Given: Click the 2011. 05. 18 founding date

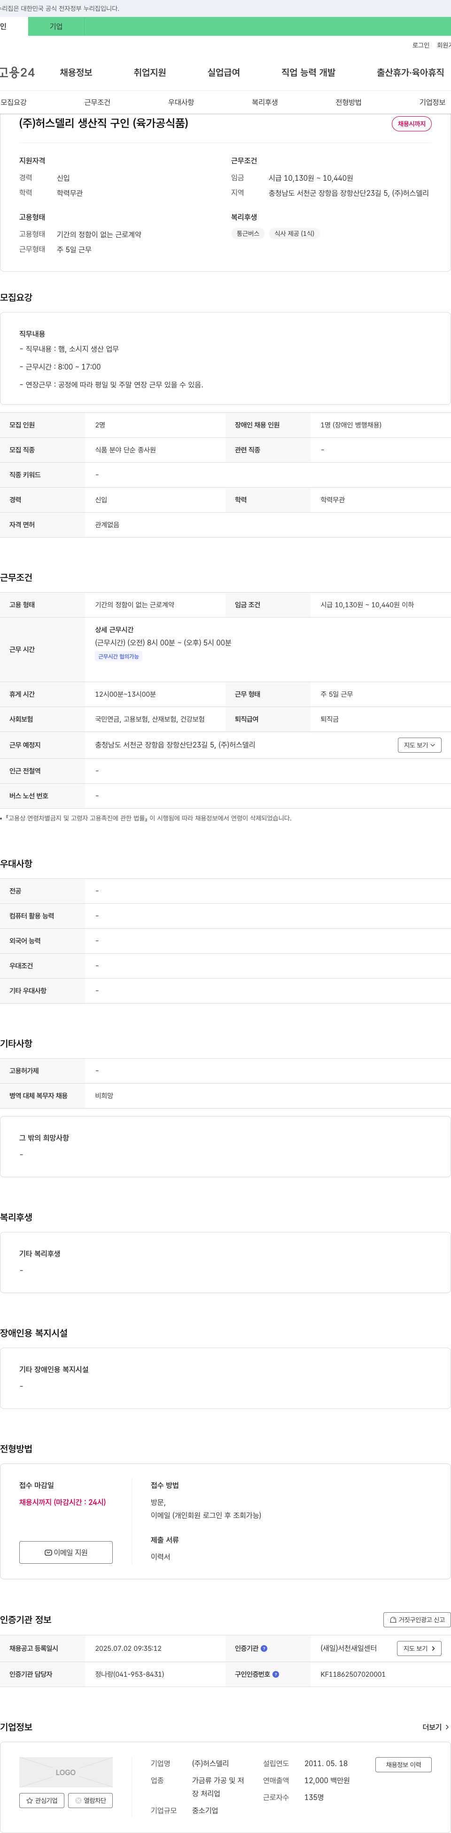Looking at the screenshot, I should tap(326, 1763).
